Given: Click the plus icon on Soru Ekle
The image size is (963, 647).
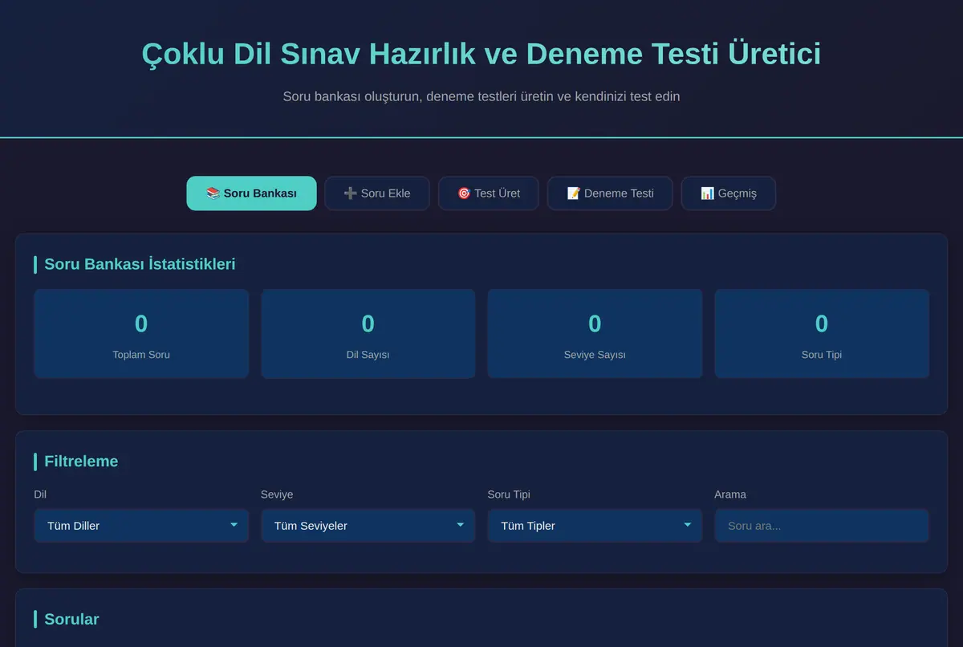Looking at the screenshot, I should 350,193.
